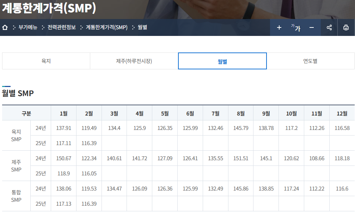Decrease font size with the minus icon
355x212 pixels.
tap(312, 27)
